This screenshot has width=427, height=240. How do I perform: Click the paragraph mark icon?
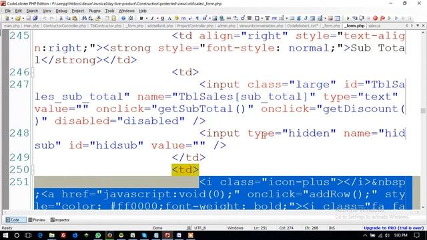pos(197,18)
